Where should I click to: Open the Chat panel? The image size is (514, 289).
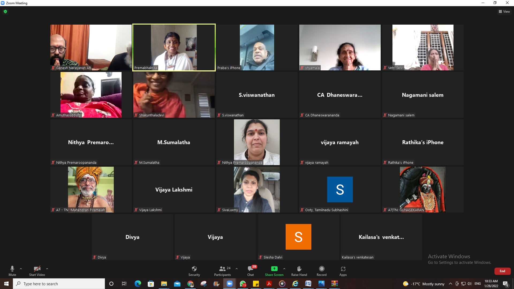tap(251, 269)
